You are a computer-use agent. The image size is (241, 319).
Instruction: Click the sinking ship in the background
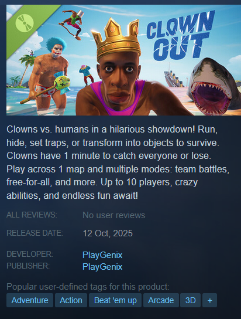(x=174, y=78)
